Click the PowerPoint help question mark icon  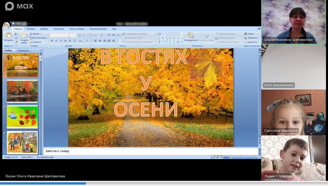click(x=259, y=29)
